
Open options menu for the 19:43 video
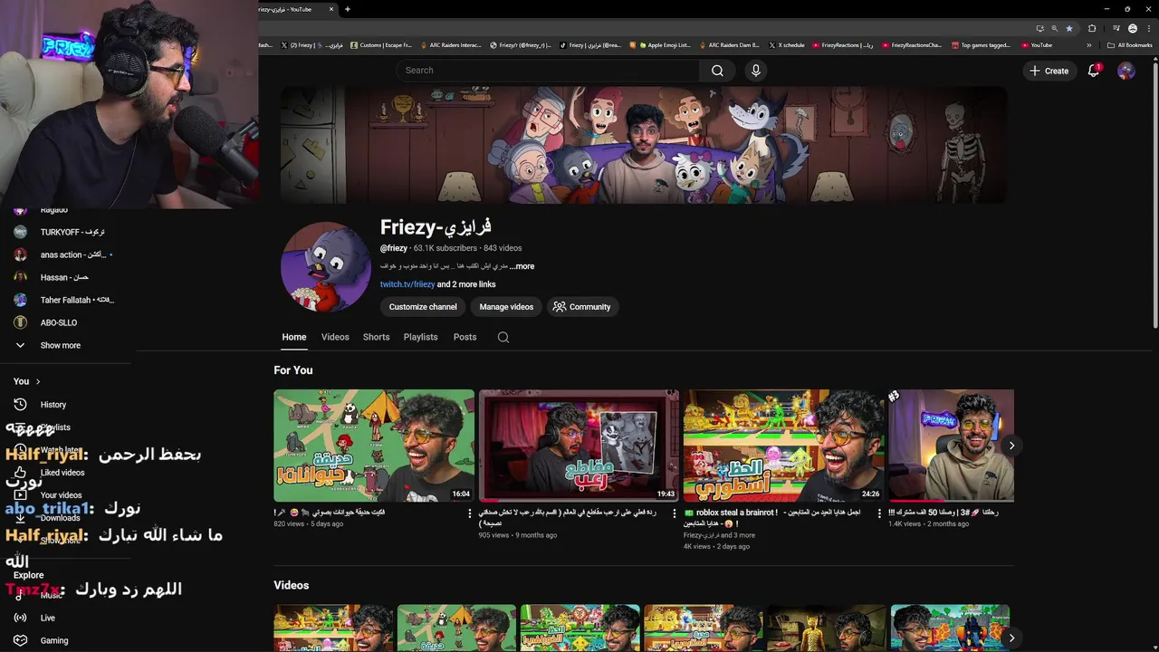(674, 513)
